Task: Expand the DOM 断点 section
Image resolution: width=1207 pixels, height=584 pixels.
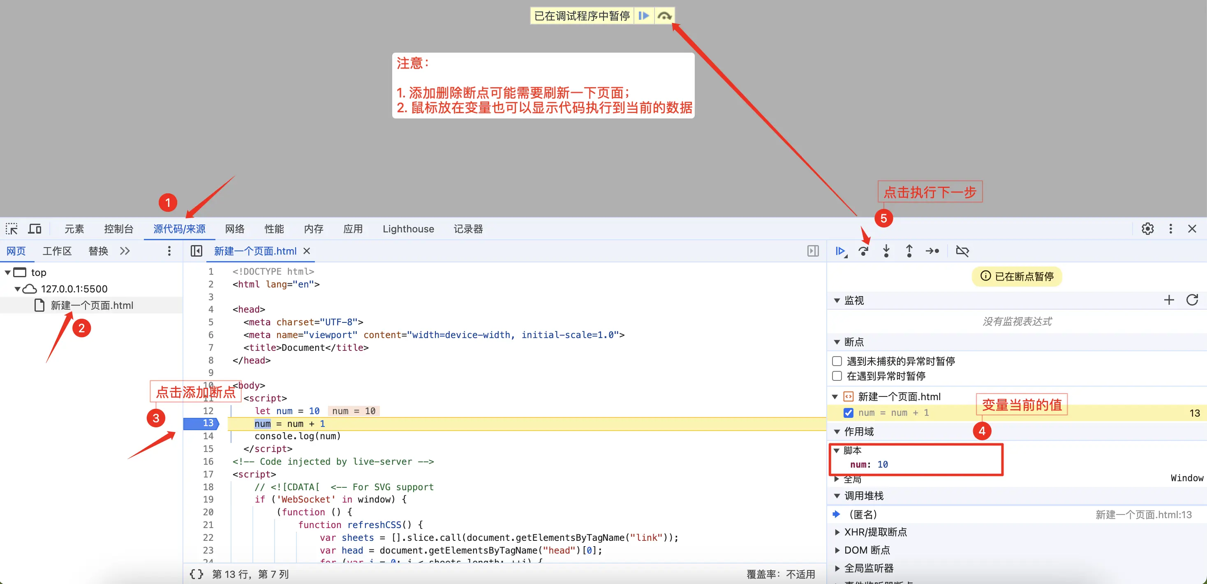Action: pyautogui.click(x=837, y=550)
